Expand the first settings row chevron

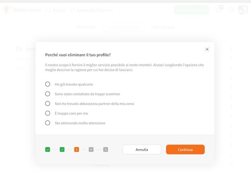pos(232,49)
